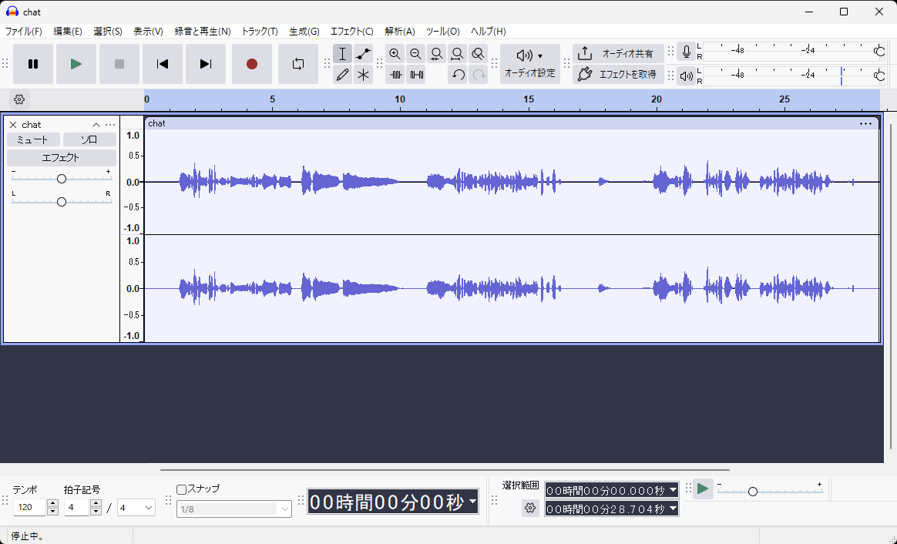Undo the last action

(x=457, y=75)
